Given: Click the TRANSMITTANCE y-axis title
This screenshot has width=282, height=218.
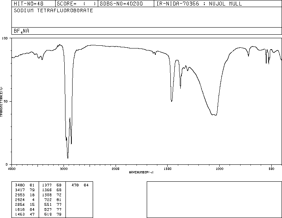Looking at the screenshot, I should coord(2,101).
